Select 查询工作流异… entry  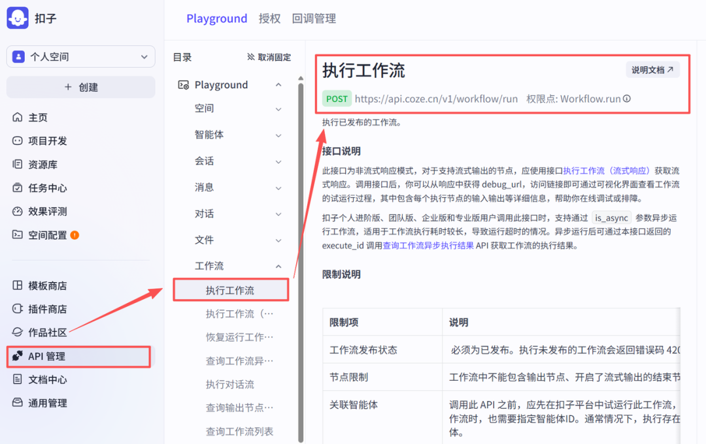[x=239, y=361]
